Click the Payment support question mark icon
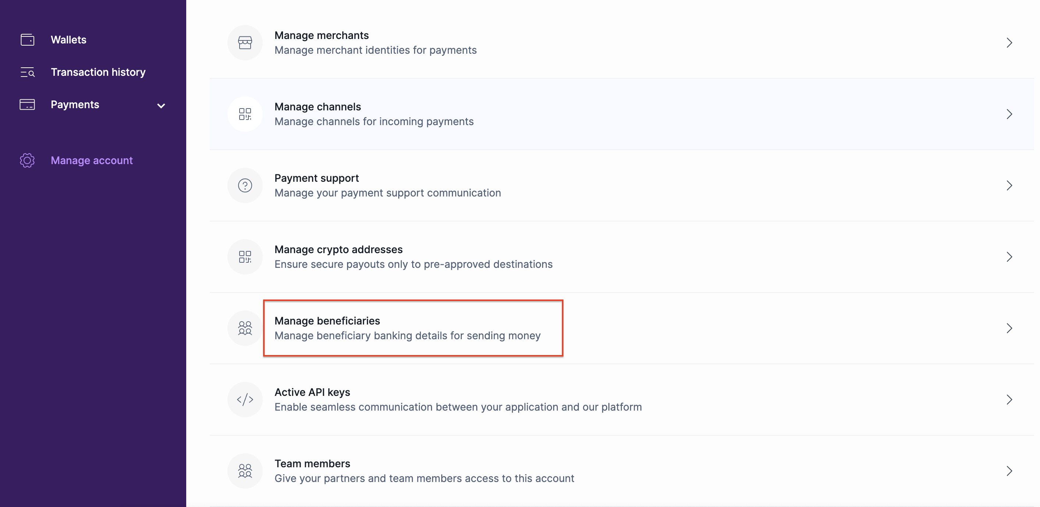Screen dimensions: 1040x507 click(245, 186)
